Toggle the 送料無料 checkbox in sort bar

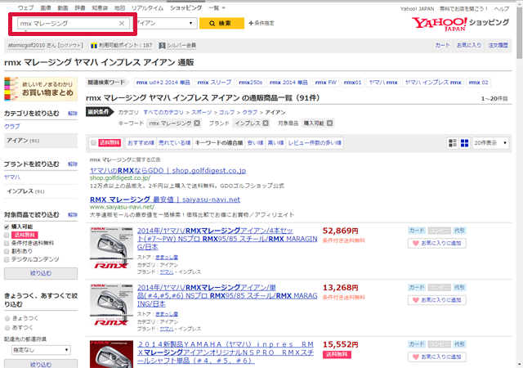(94, 143)
